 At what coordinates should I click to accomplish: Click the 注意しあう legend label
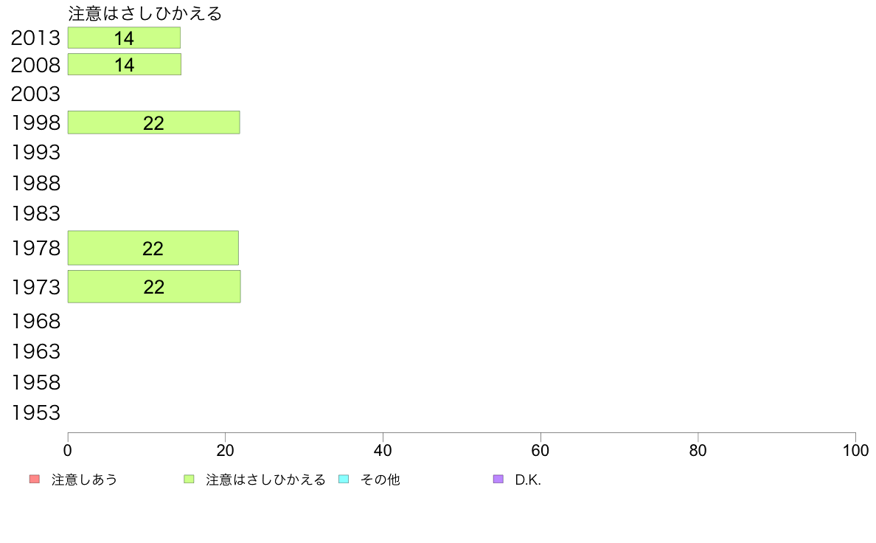pyautogui.click(x=84, y=480)
